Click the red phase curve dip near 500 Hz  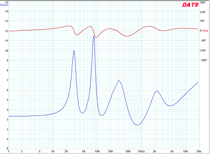(x=127, y=36)
